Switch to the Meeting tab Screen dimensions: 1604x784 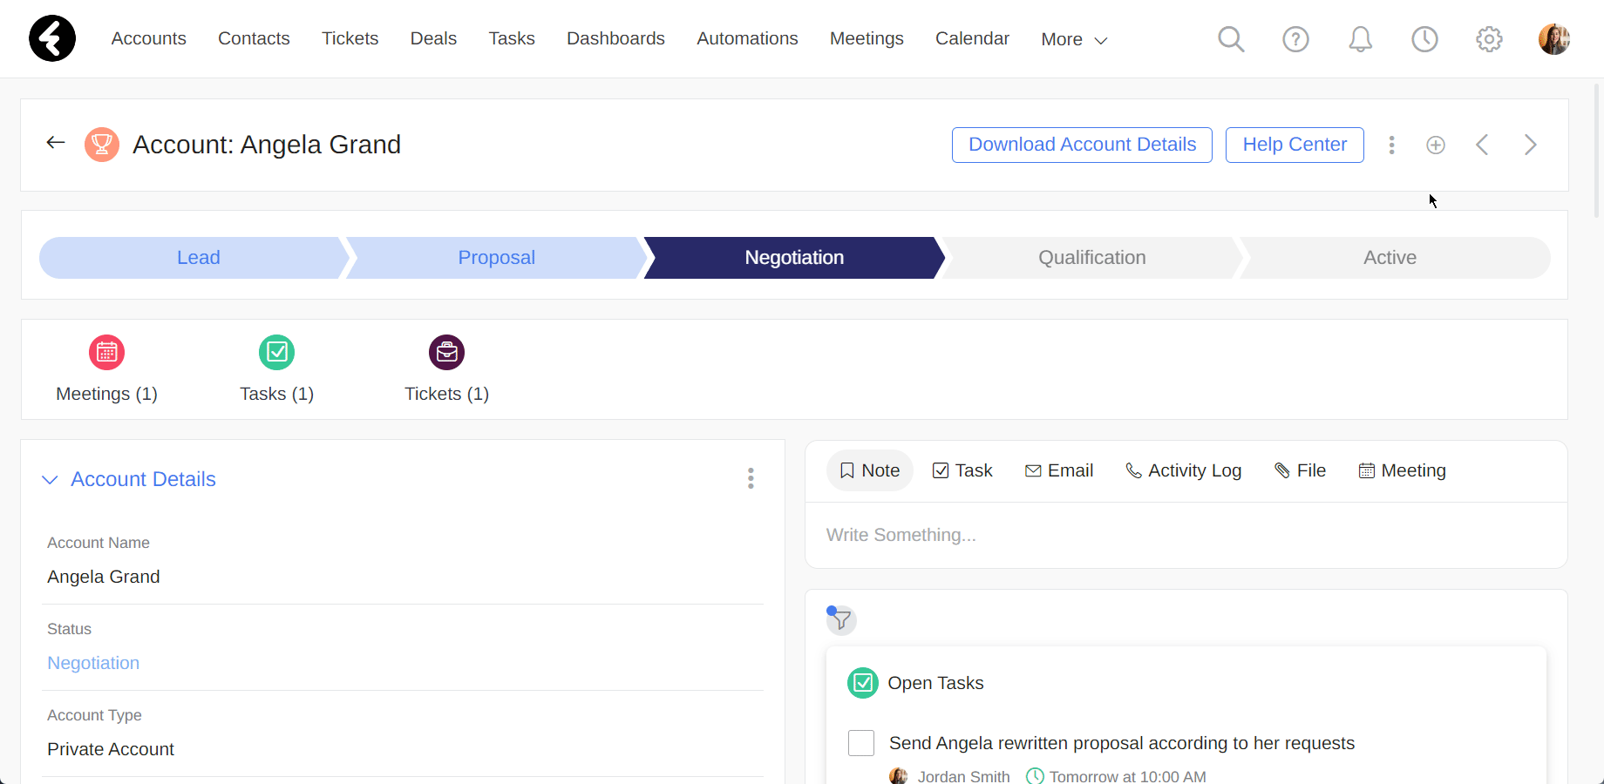pos(1402,470)
